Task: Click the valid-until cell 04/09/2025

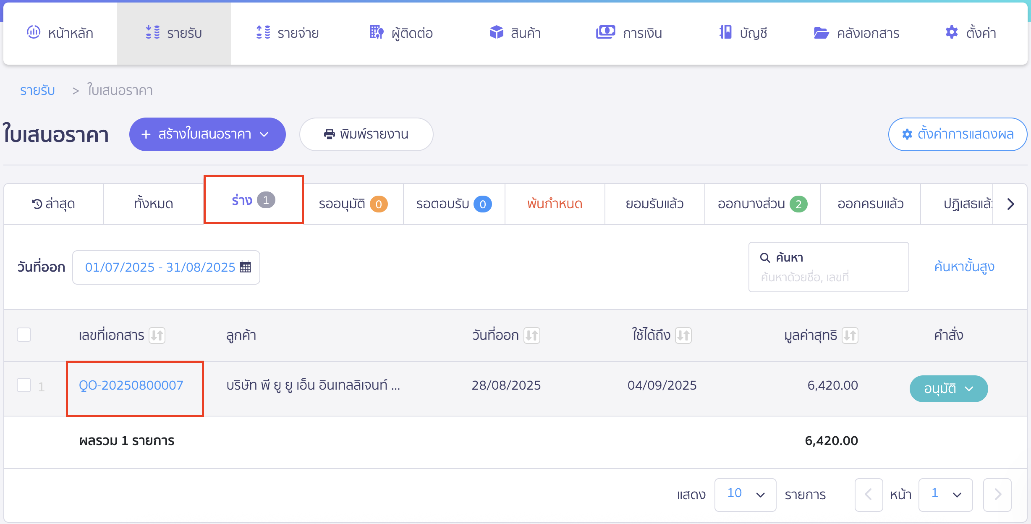Action: [662, 385]
